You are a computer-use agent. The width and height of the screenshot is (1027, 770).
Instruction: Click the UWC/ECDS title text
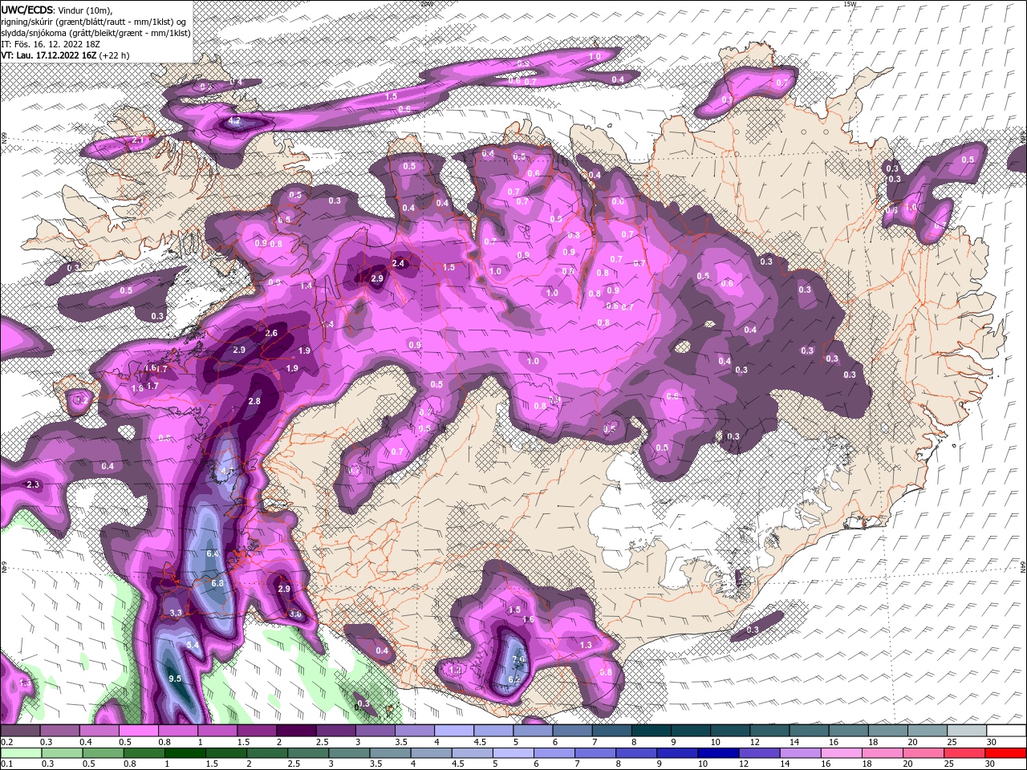(28, 9)
